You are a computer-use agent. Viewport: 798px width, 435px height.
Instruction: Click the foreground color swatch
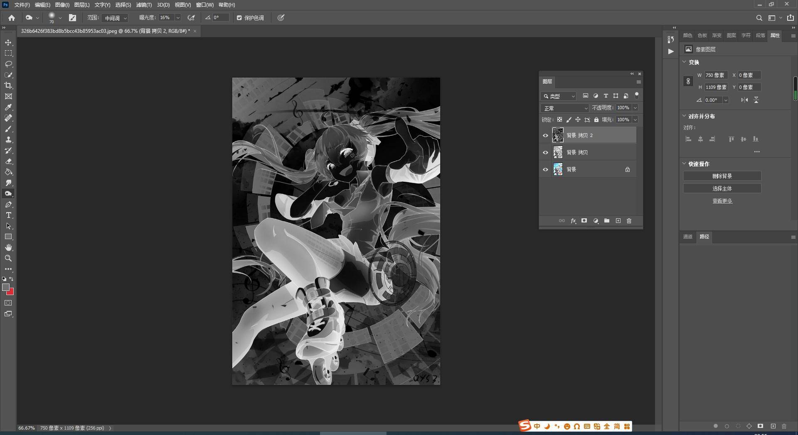pos(5,287)
